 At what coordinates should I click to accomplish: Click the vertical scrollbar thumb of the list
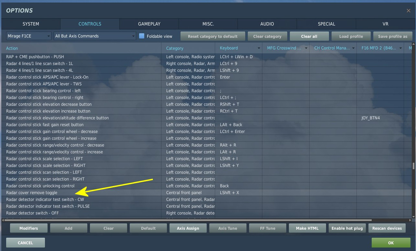[x=414, y=166]
